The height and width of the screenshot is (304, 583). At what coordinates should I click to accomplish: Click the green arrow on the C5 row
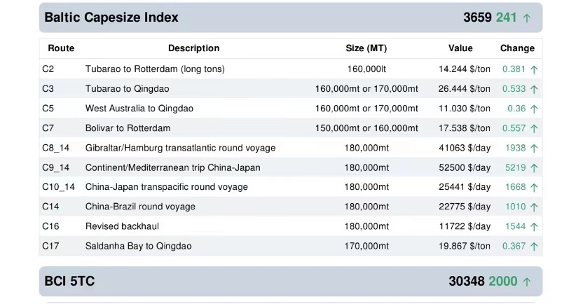[534, 109]
